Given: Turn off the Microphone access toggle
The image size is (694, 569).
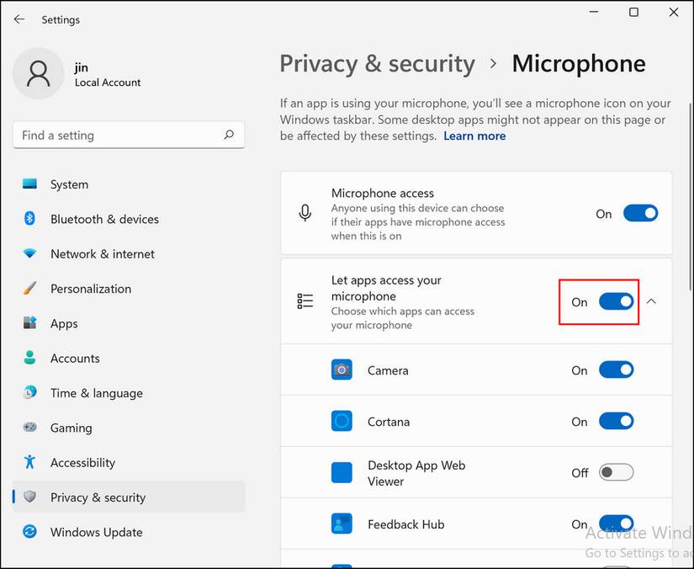Looking at the screenshot, I should (640, 214).
